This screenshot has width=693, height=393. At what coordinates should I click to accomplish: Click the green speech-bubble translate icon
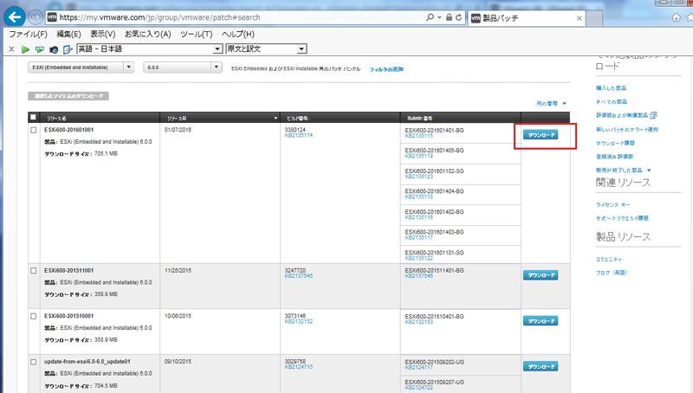click(x=40, y=49)
